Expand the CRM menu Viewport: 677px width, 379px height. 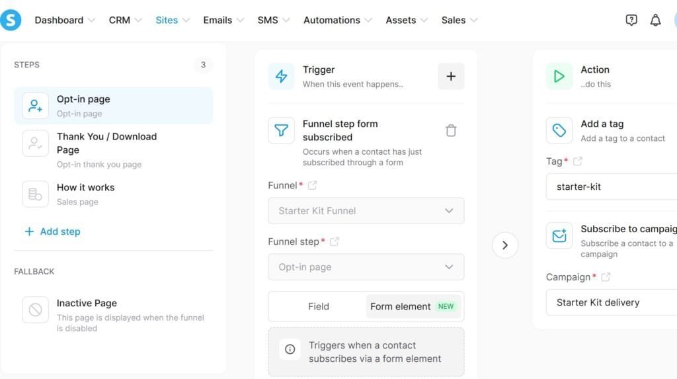coord(125,20)
